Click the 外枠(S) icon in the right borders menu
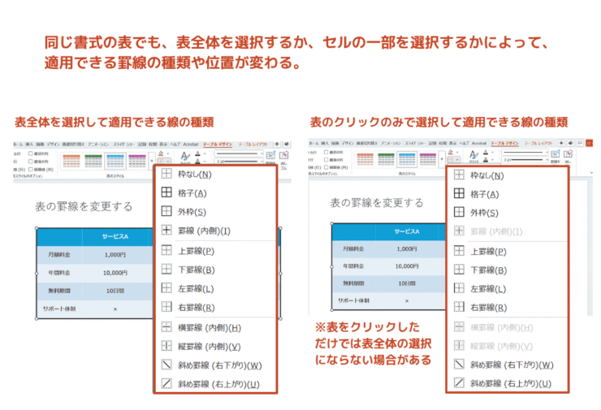This screenshot has height=410, width=601. (459, 212)
